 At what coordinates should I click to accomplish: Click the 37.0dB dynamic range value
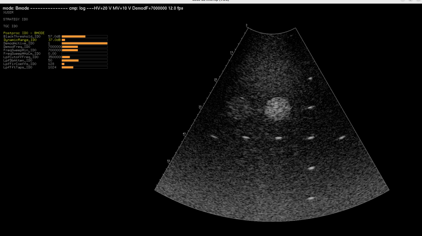[54, 40]
